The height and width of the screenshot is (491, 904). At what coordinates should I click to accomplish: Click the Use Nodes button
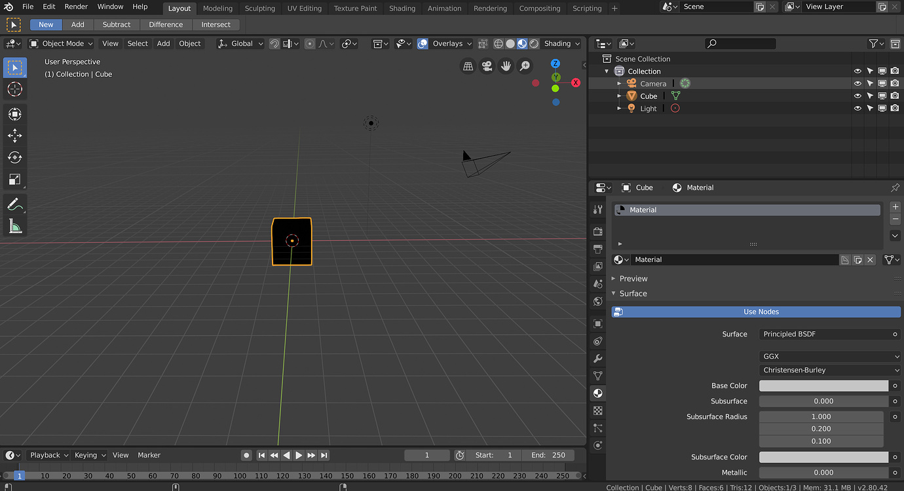pos(756,312)
